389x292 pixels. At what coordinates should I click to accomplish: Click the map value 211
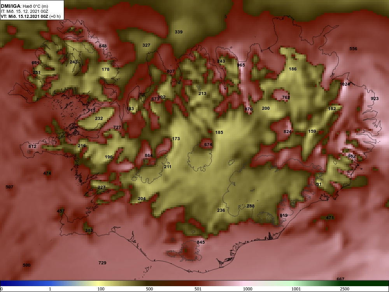point(167,167)
